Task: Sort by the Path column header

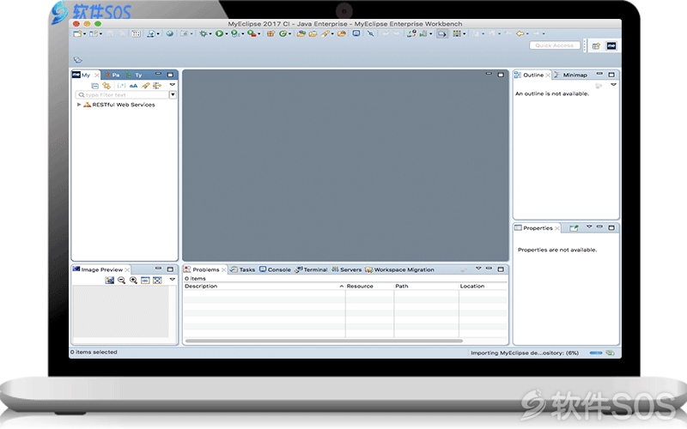Action: [x=426, y=287]
